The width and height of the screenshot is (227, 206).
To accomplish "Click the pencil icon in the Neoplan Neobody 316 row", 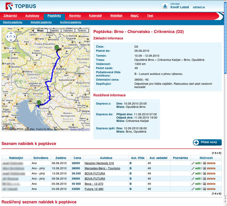I will pos(193,163).
